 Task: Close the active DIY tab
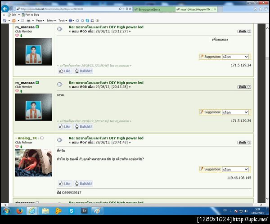tap(215, 9)
